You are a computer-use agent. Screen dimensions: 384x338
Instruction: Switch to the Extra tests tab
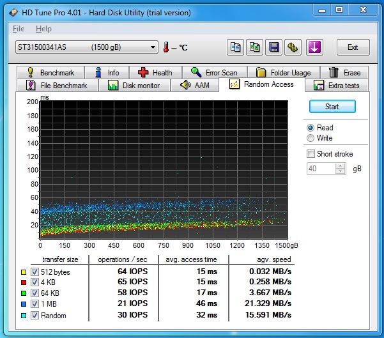[337, 85]
